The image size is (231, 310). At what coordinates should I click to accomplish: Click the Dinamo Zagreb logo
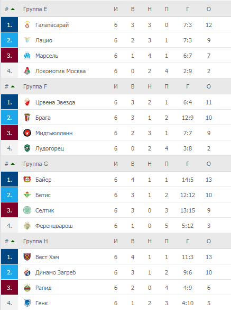[x=27, y=272]
